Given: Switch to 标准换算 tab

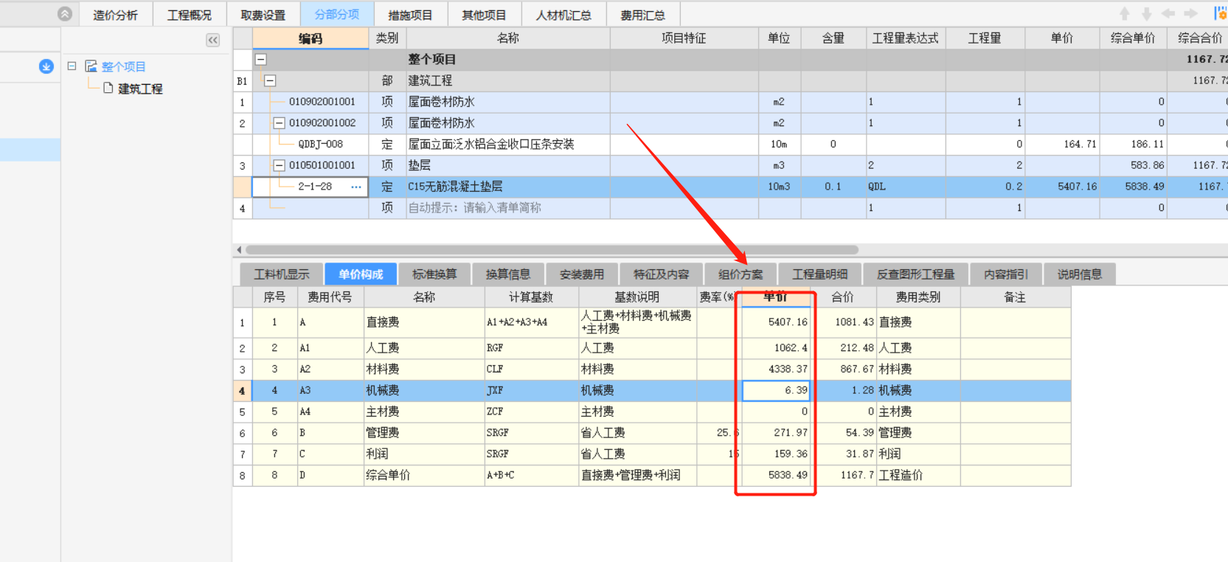Looking at the screenshot, I should coord(434,274).
